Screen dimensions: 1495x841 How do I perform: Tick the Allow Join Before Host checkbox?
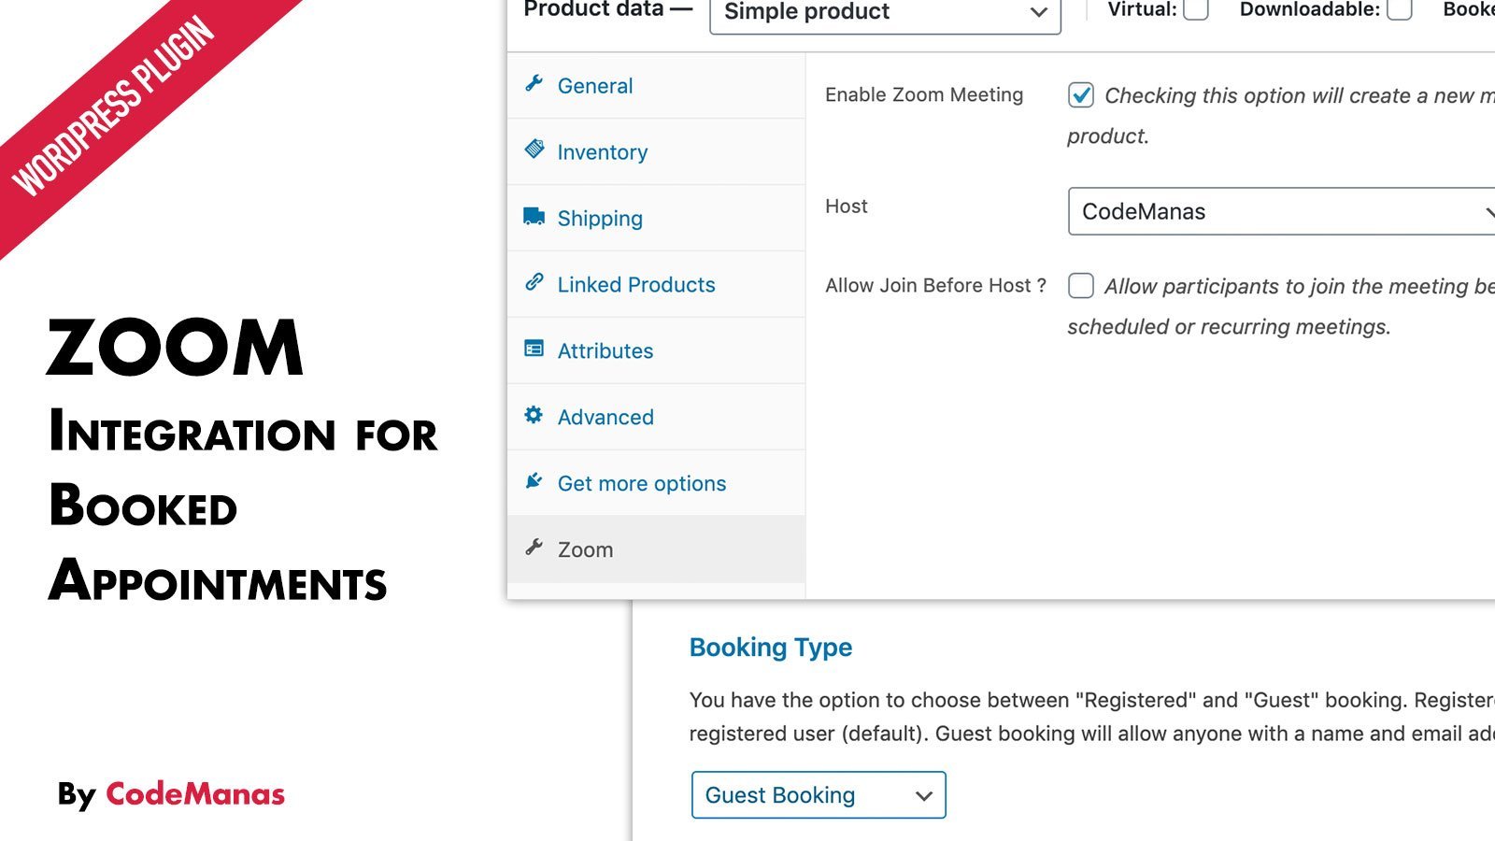1081,285
